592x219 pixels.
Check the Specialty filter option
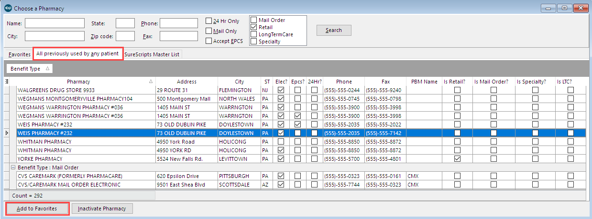pyautogui.click(x=254, y=42)
